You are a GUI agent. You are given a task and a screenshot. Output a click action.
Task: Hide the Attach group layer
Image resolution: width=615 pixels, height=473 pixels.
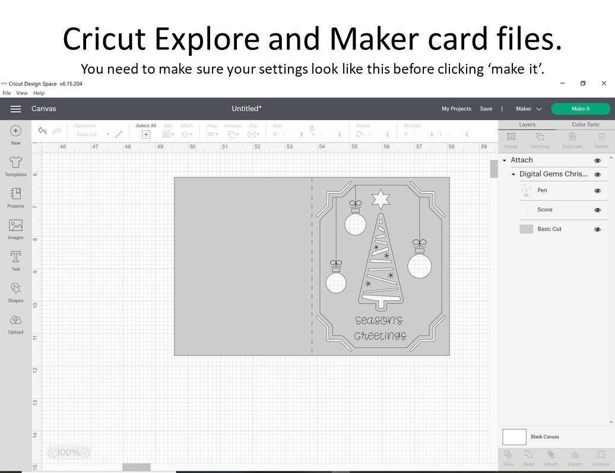(x=597, y=160)
